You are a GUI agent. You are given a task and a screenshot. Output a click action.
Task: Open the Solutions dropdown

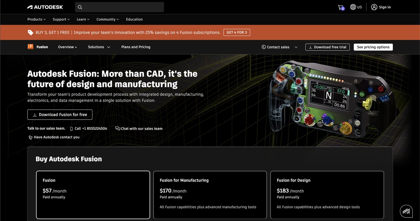(x=99, y=47)
